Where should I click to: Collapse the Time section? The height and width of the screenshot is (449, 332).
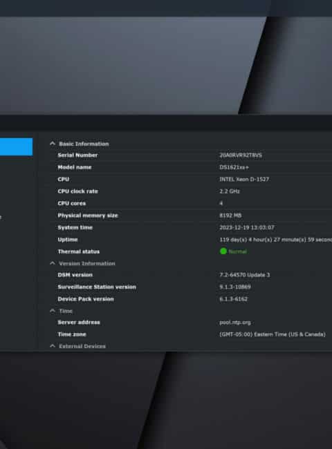pos(53,311)
